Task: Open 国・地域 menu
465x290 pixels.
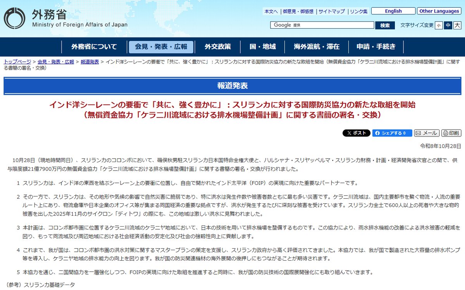Action: 263,47
